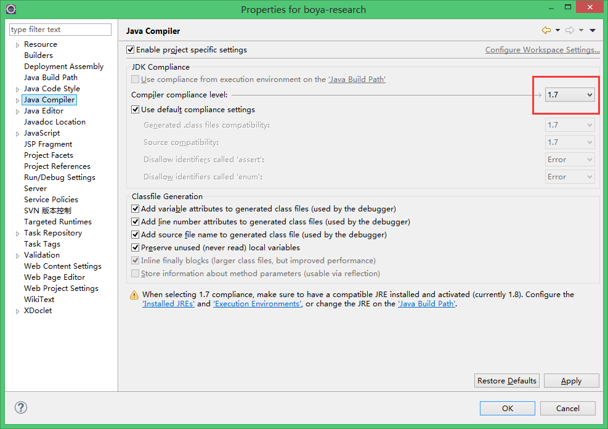Open 'Java Build Path' link in warning message
Viewport: 608px width, 429px height.
(x=426, y=304)
